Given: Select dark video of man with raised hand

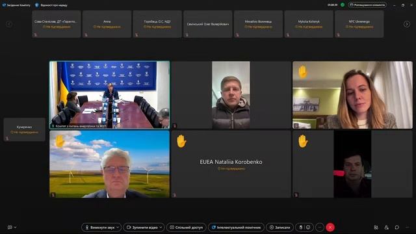Looking at the screenshot, I should 352,164.
